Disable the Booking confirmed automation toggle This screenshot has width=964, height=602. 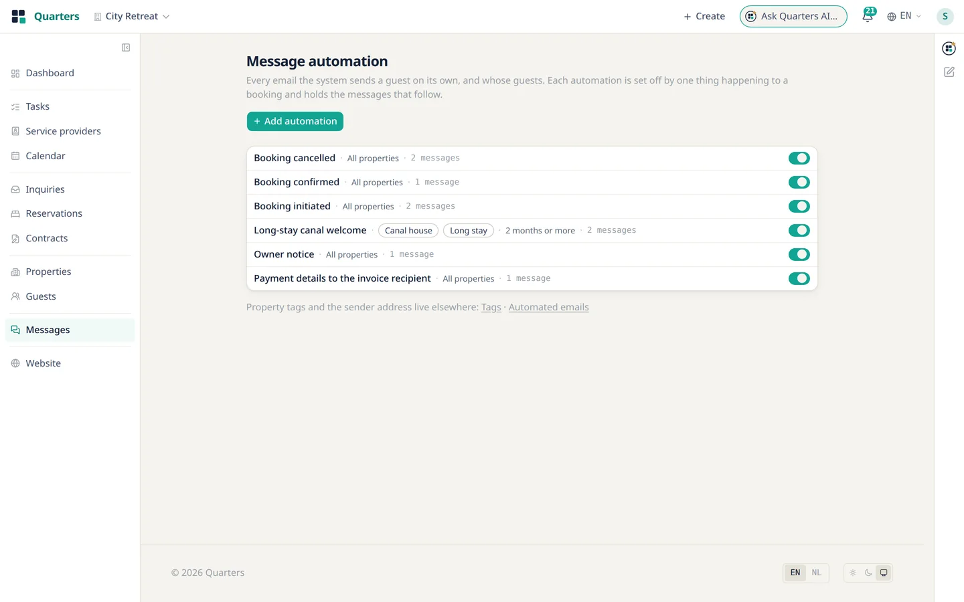click(x=799, y=182)
